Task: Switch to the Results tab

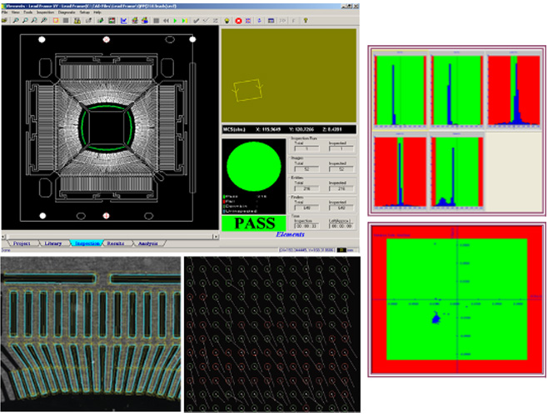Action: [x=115, y=243]
